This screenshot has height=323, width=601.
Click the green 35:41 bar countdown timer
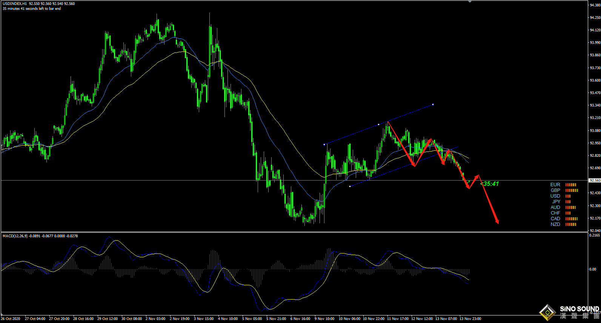click(x=490, y=184)
